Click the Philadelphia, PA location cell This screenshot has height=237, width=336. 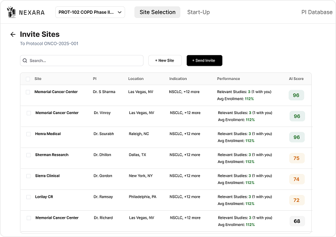(x=142, y=197)
